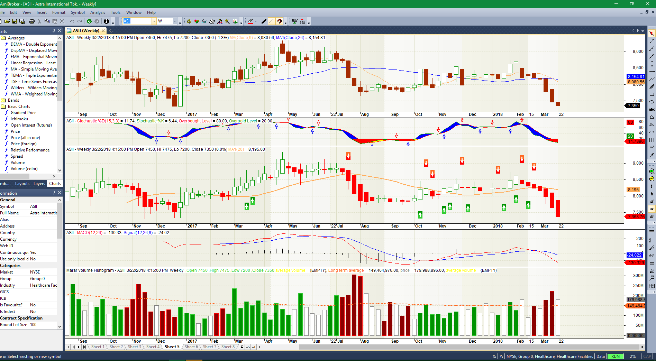The width and height of the screenshot is (656, 361).
Task: Switch to the Layouts tab
Action: (22, 184)
